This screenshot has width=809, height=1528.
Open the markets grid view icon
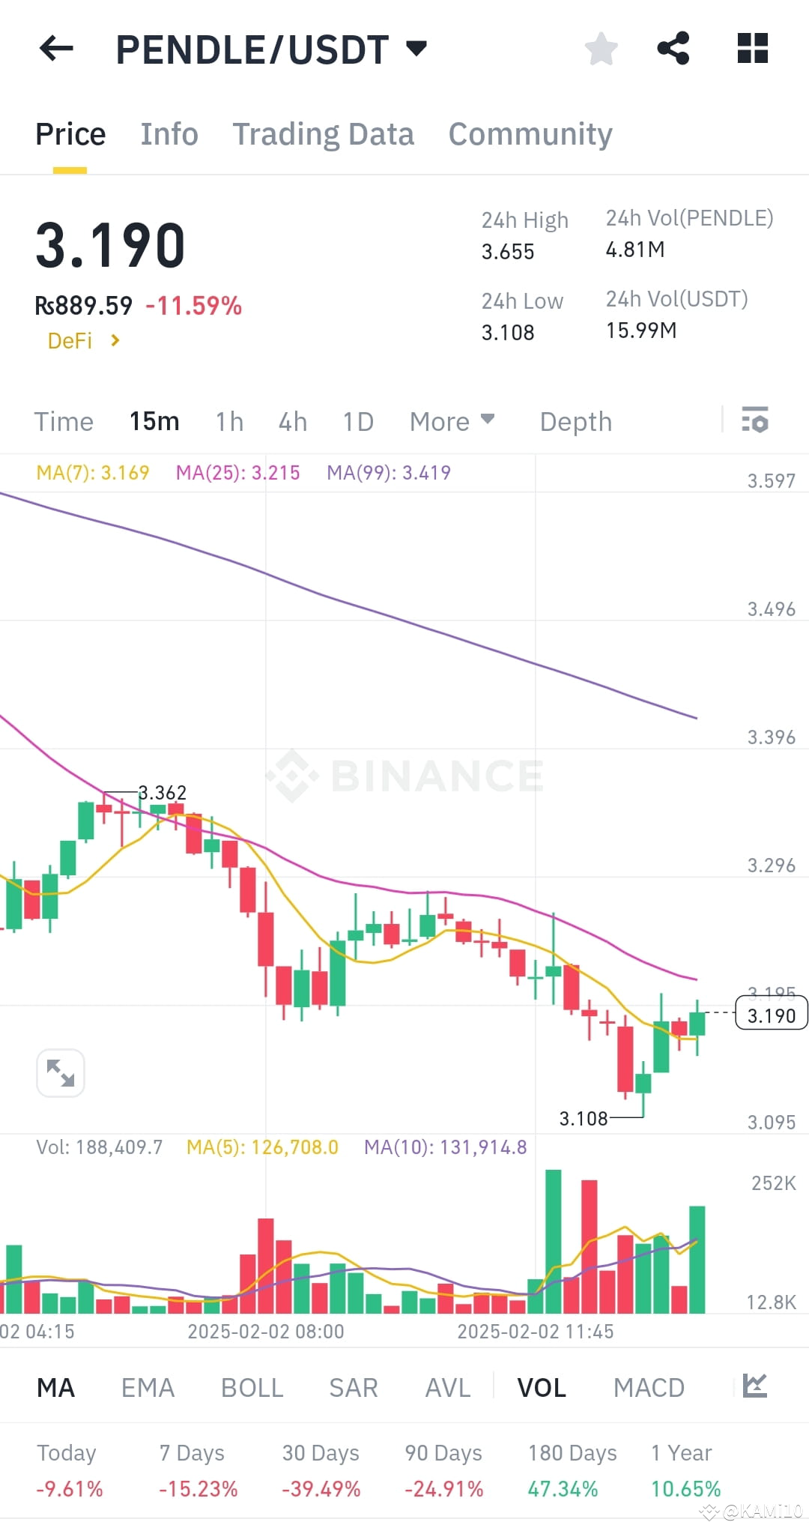point(751,49)
